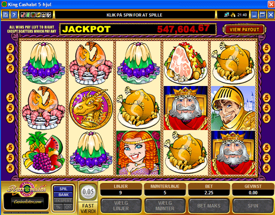
Task: Click the 0.05 coin value chip
Action: tap(88, 192)
